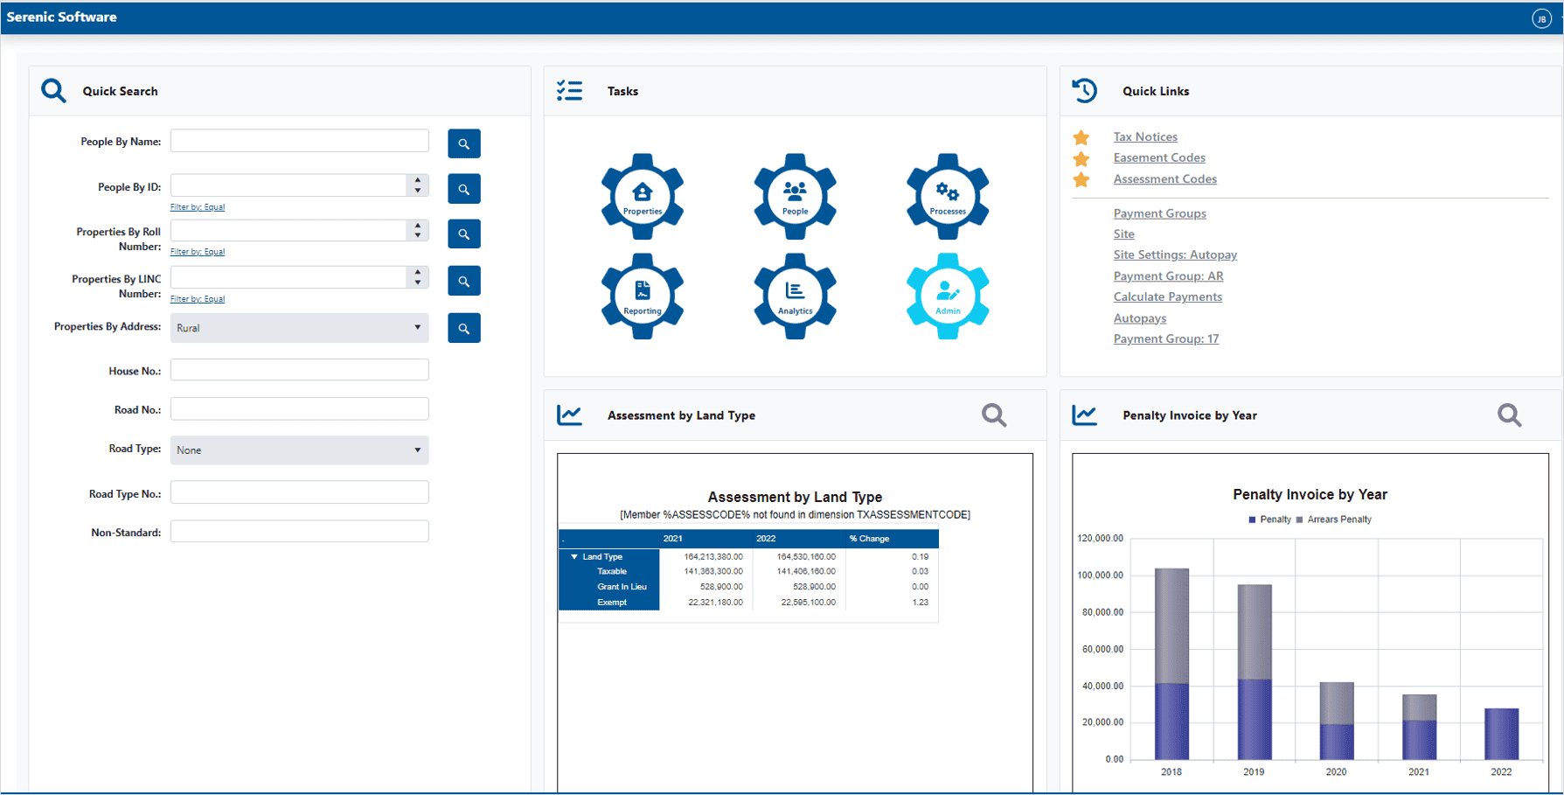Collapse the Land Type row in the assessment table
The image size is (1564, 795).
pos(574,556)
